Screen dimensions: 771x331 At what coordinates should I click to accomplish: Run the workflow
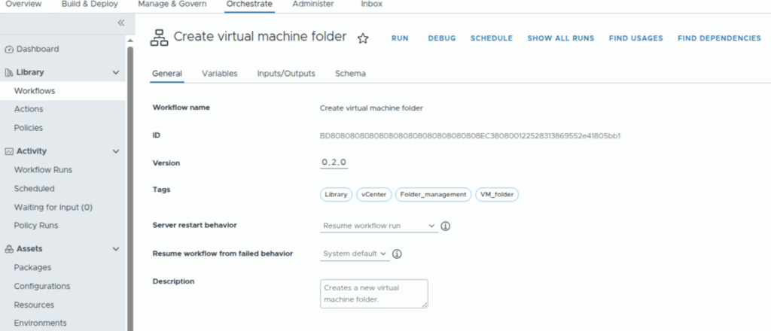[x=400, y=38]
